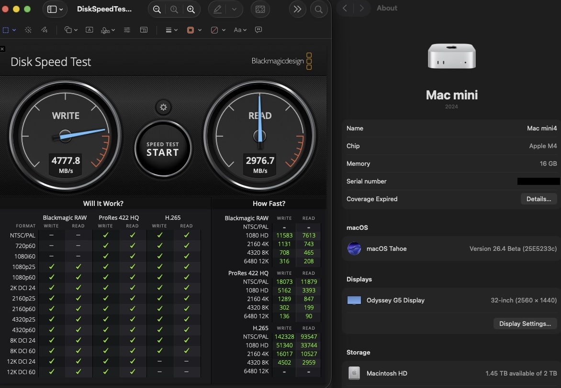Click the 93547 H.265 read value
The image size is (561, 388).
tap(309, 336)
